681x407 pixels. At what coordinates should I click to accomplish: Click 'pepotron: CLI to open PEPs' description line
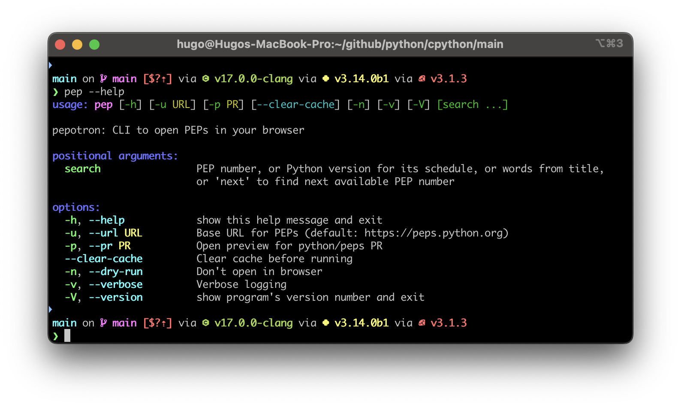pyautogui.click(x=178, y=130)
